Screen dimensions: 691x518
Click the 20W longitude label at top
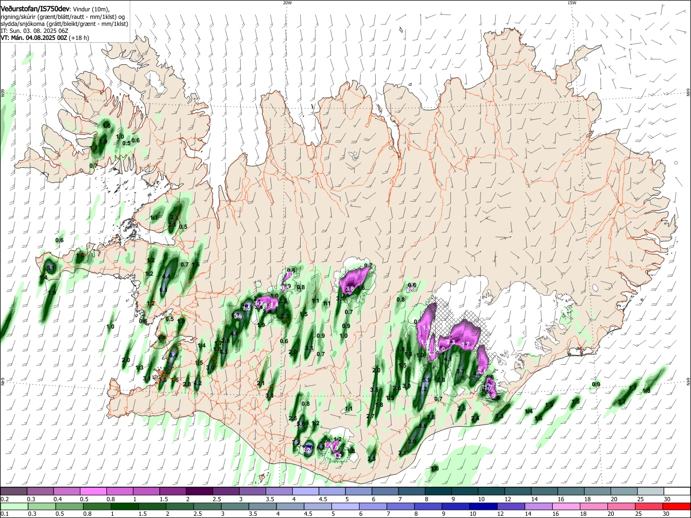[287, 3]
